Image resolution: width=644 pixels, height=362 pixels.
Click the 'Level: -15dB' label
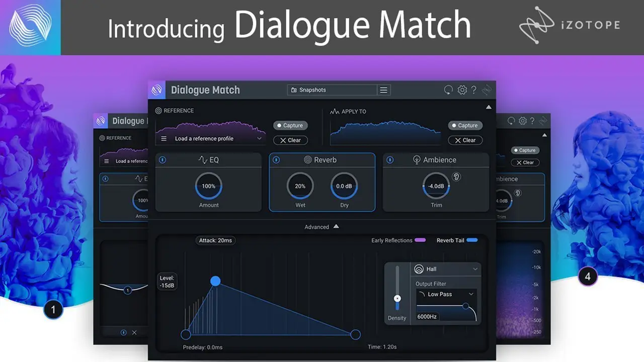(167, 282)
